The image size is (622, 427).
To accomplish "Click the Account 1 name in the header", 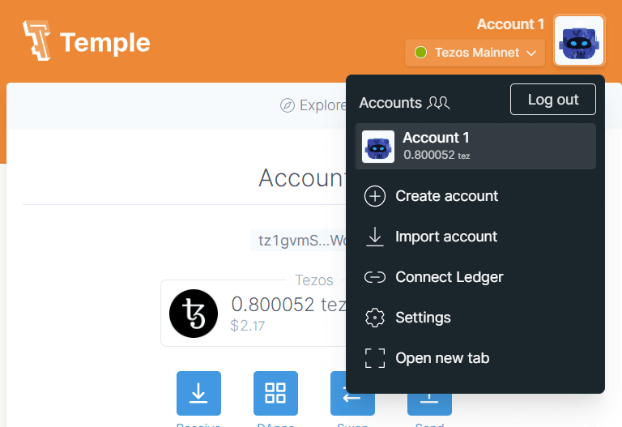I will tap(510, 24).
